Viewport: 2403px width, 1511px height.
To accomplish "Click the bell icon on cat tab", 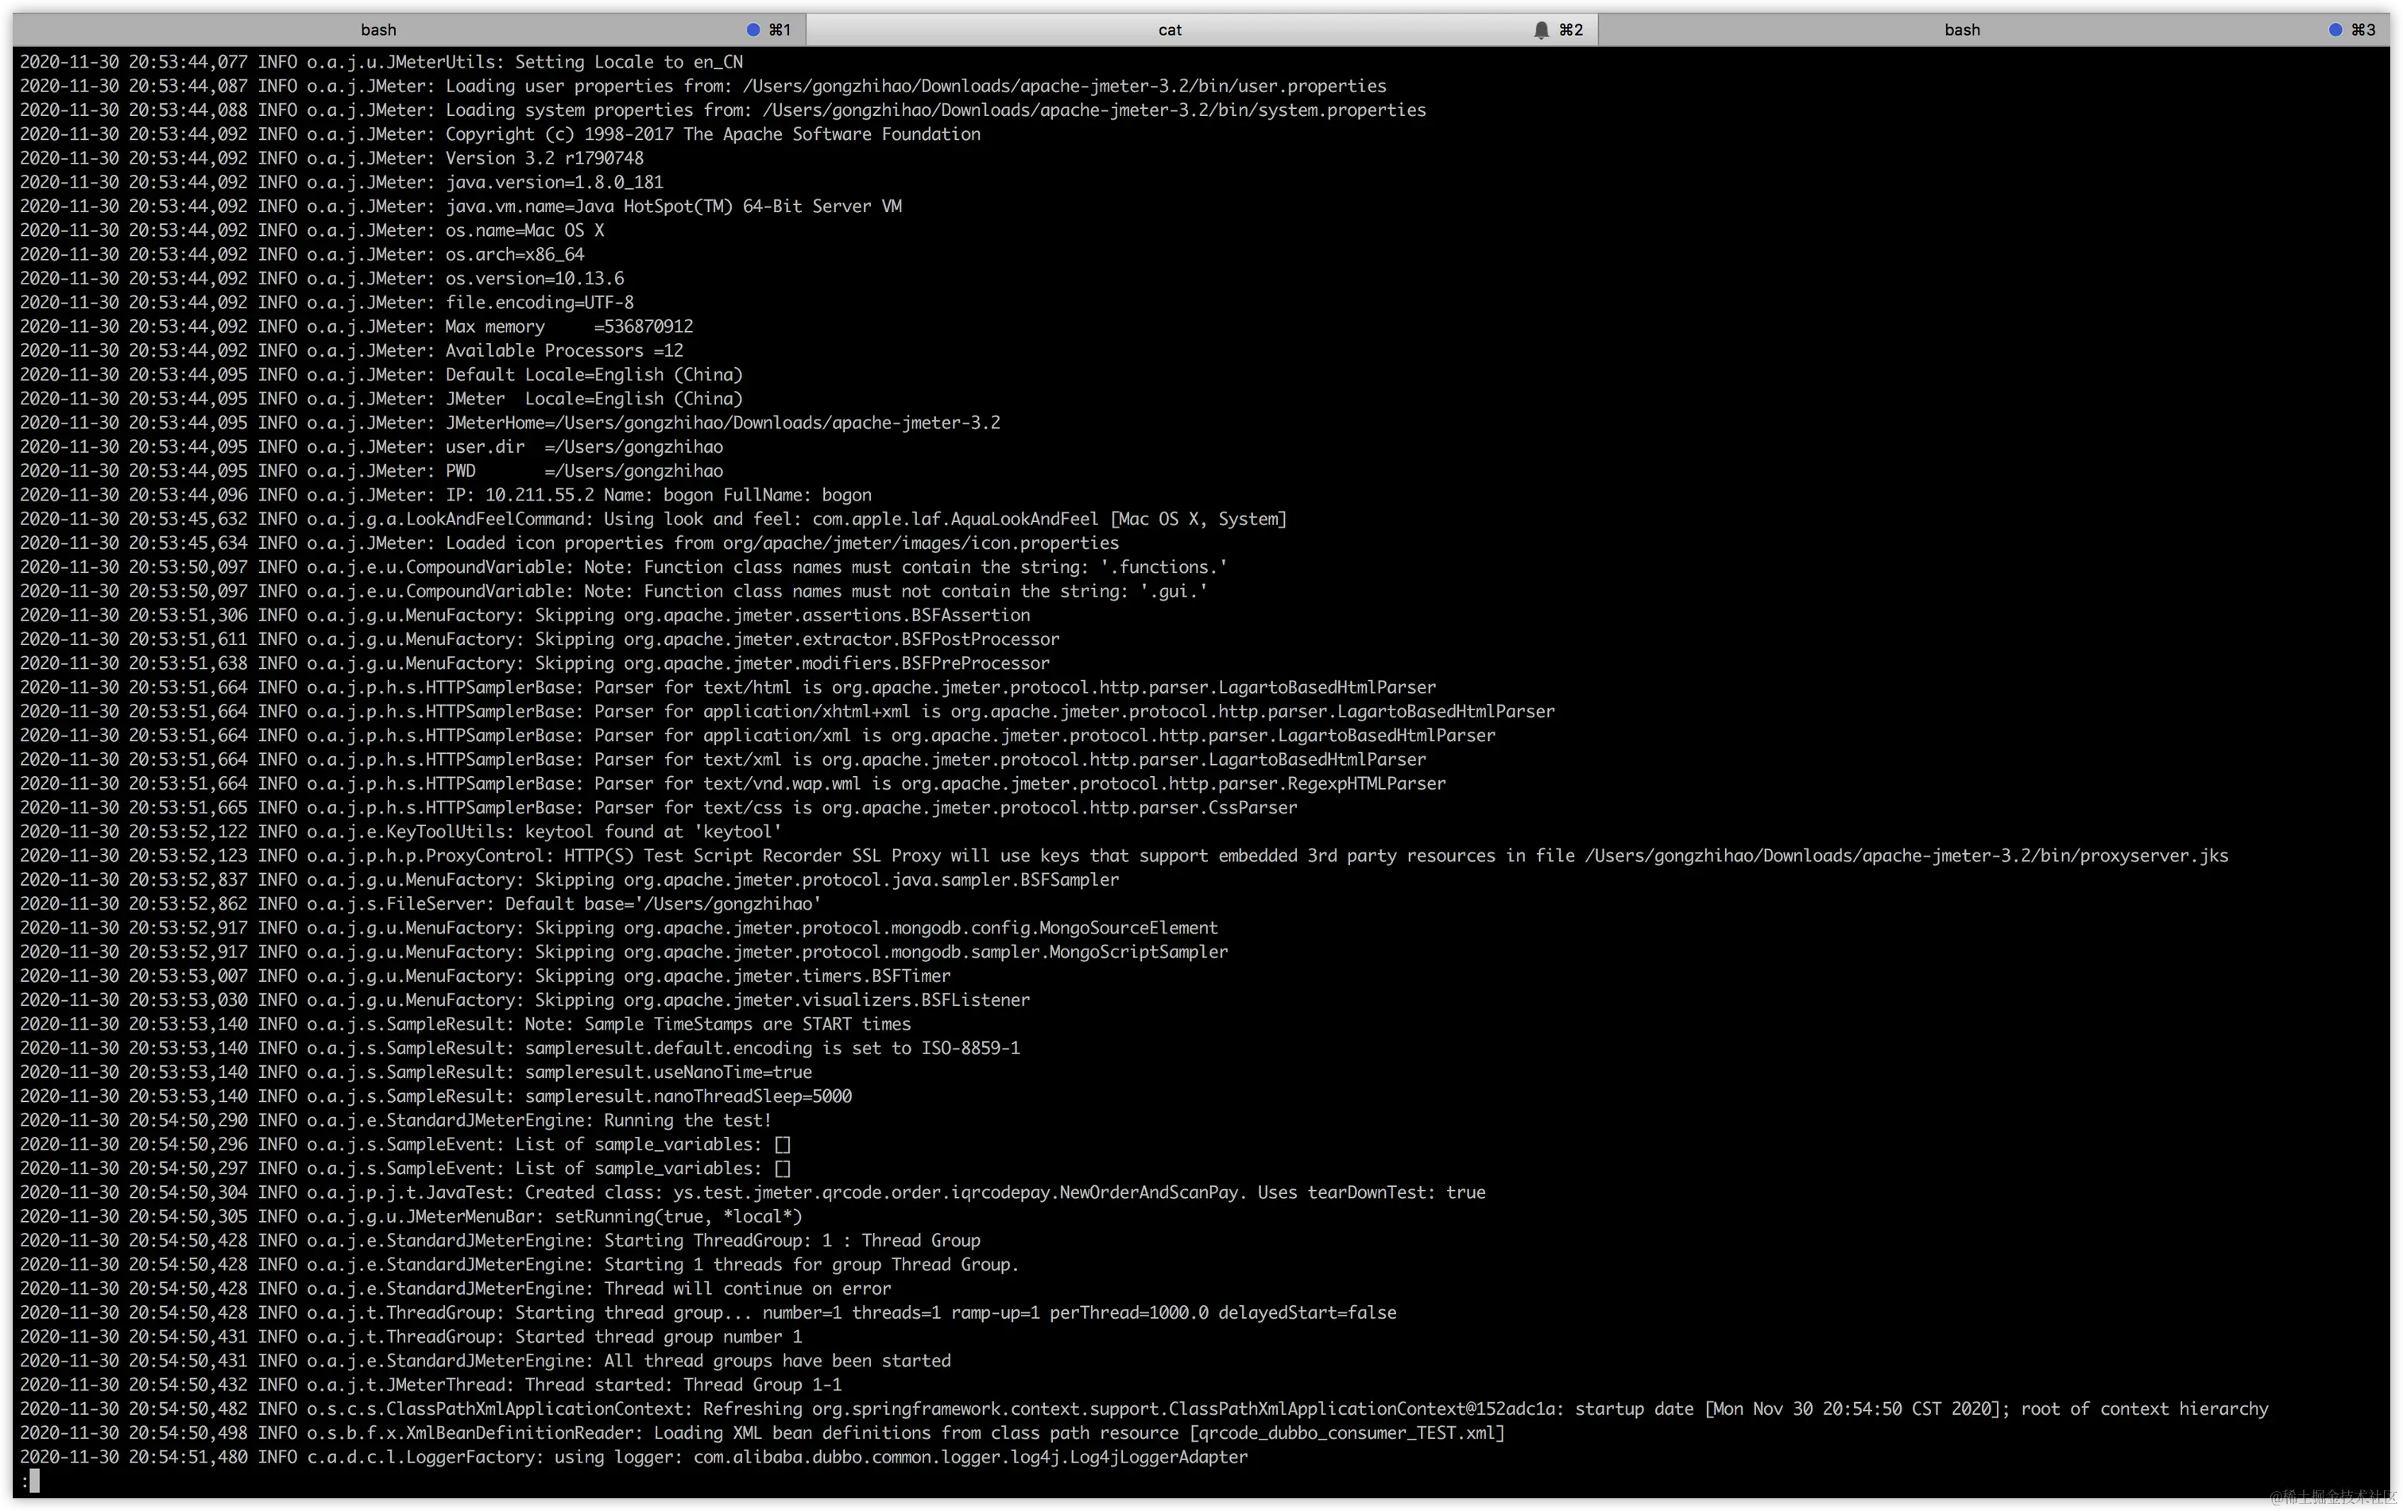I will (1541, 30).
